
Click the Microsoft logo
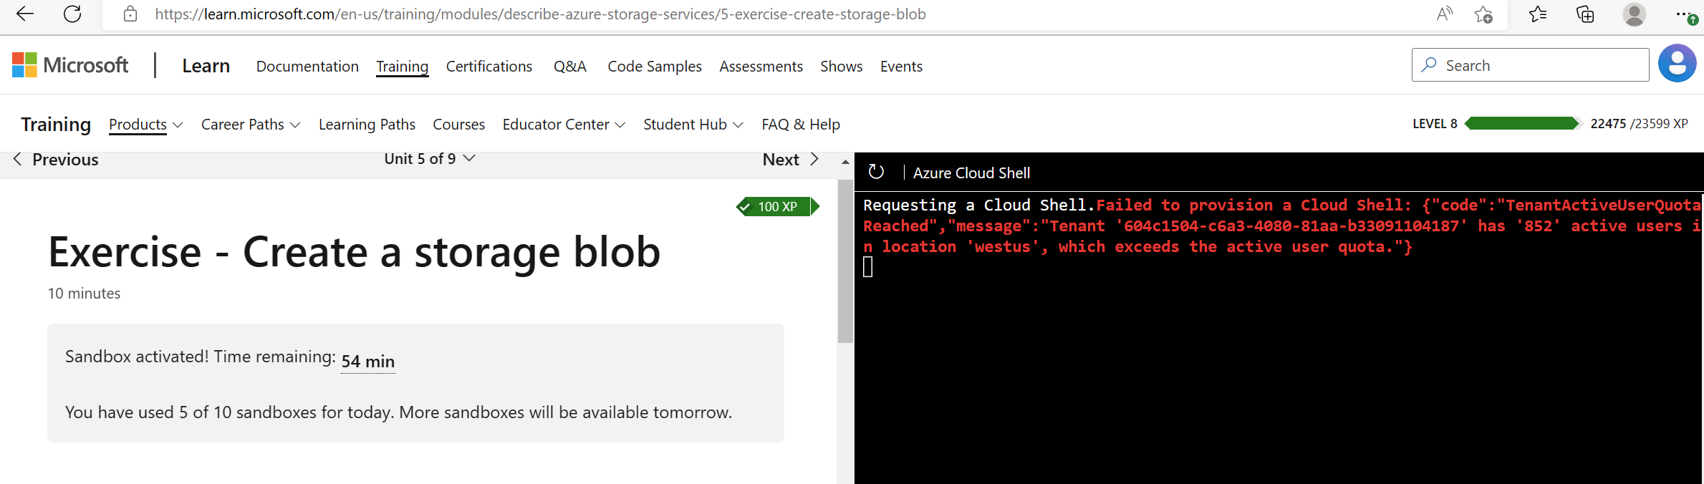[x=70, y=65]
